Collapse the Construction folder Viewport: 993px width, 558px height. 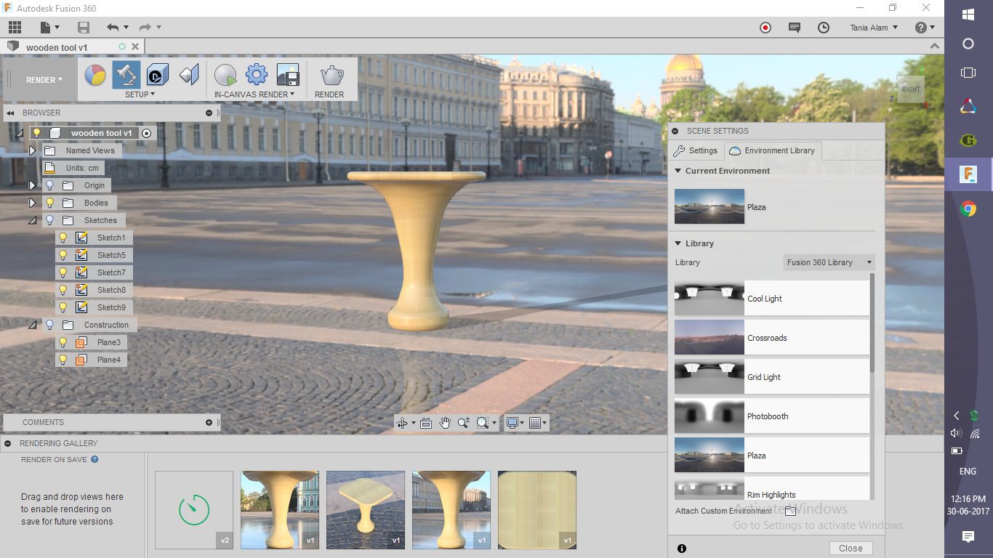pos(32,325)
